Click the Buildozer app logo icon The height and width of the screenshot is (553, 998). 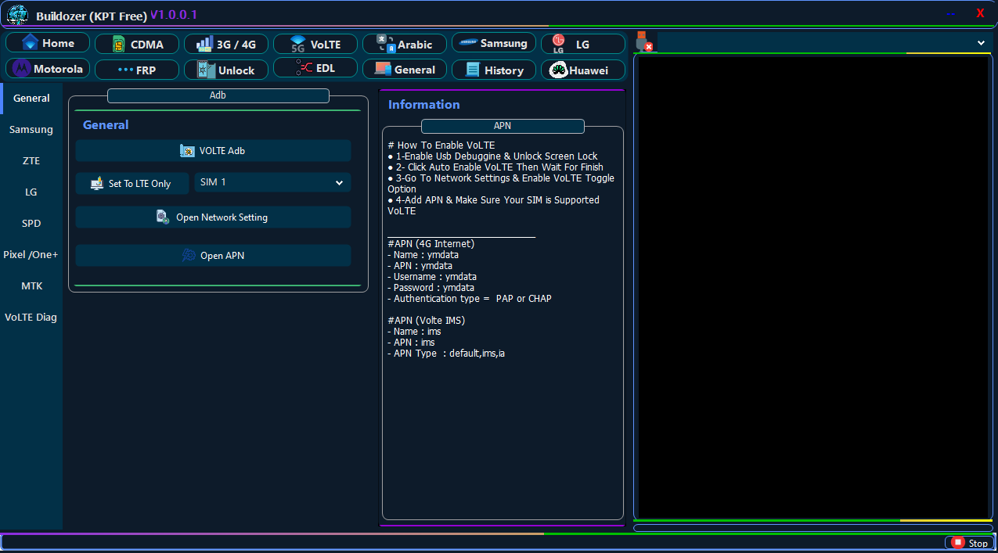pos(17,15)
